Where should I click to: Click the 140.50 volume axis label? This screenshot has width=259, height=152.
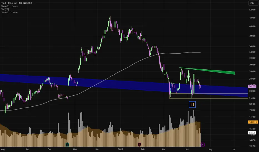tap(252, 140)
